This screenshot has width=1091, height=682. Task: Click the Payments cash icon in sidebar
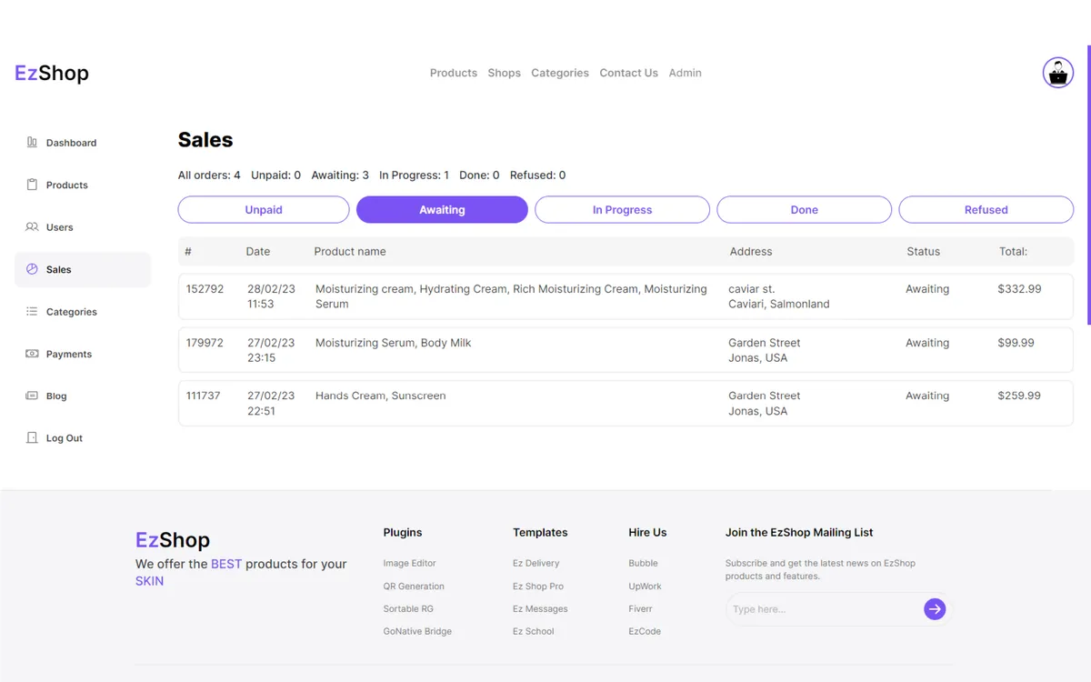coord(32,354)
